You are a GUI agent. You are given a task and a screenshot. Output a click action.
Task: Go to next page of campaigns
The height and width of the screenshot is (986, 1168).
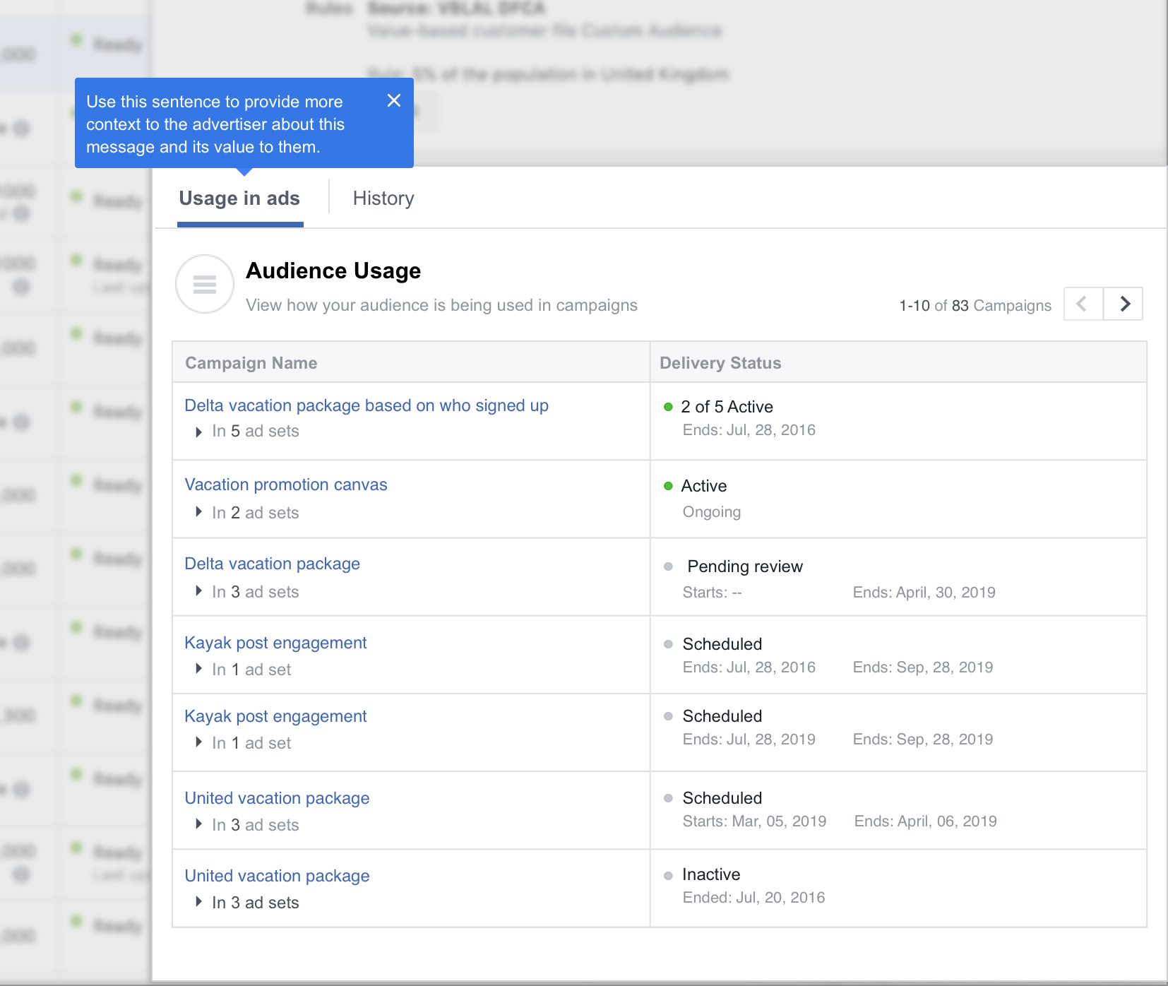1124,304
